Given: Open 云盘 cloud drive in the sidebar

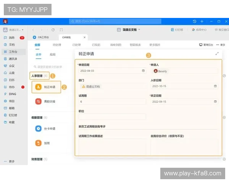Looking at the screenshot, I should coord(9,73).
